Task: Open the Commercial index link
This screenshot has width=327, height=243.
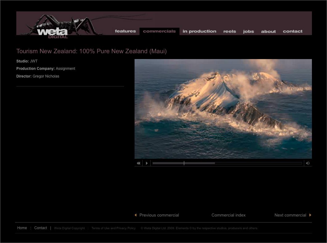Action: pos(228,215)
